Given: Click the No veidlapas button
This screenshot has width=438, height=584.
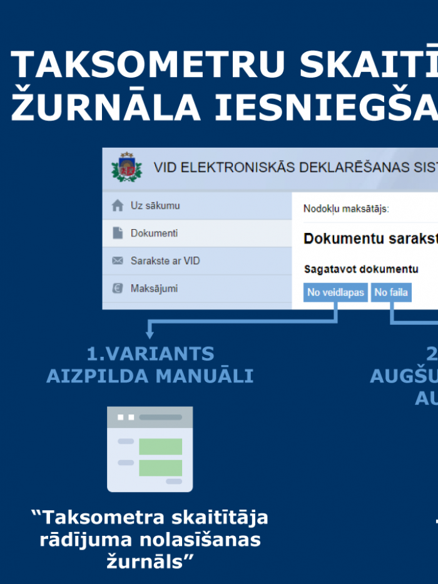Looking at the screenshot, I should click(335, 292).
